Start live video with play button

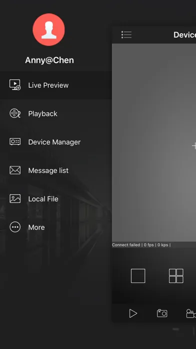pyautogui.click(x=133, y=313)
